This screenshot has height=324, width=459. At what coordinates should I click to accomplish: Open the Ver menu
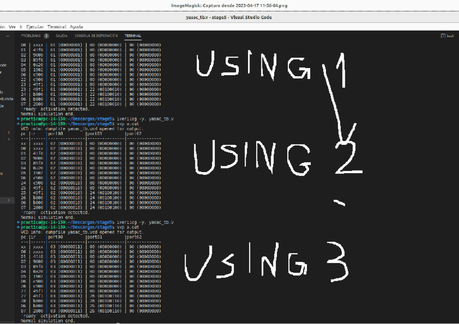pos(12,27)
